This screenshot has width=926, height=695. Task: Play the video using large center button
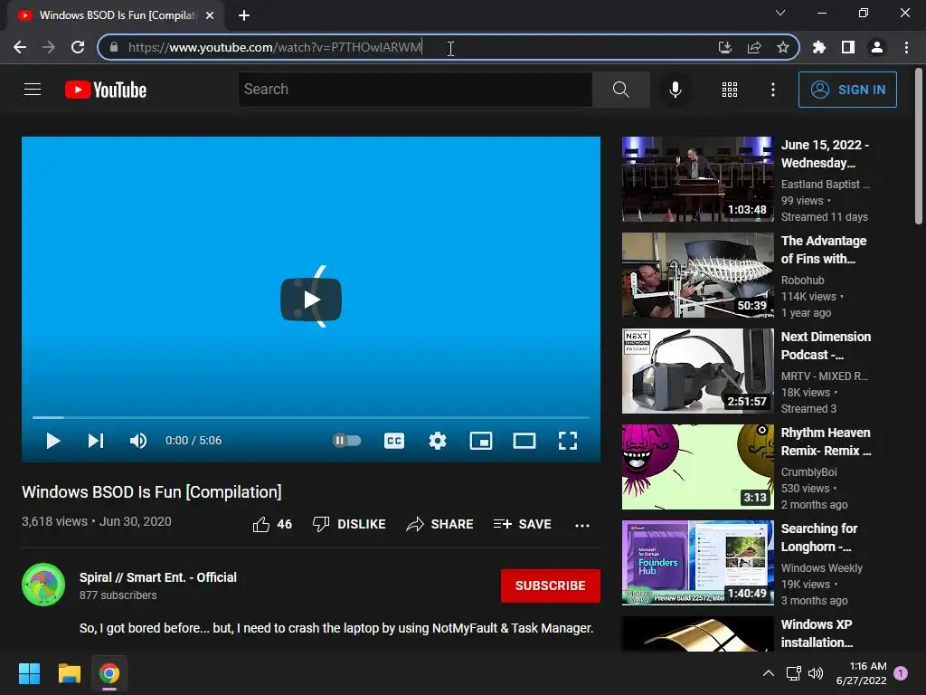(x=311, y=300)
